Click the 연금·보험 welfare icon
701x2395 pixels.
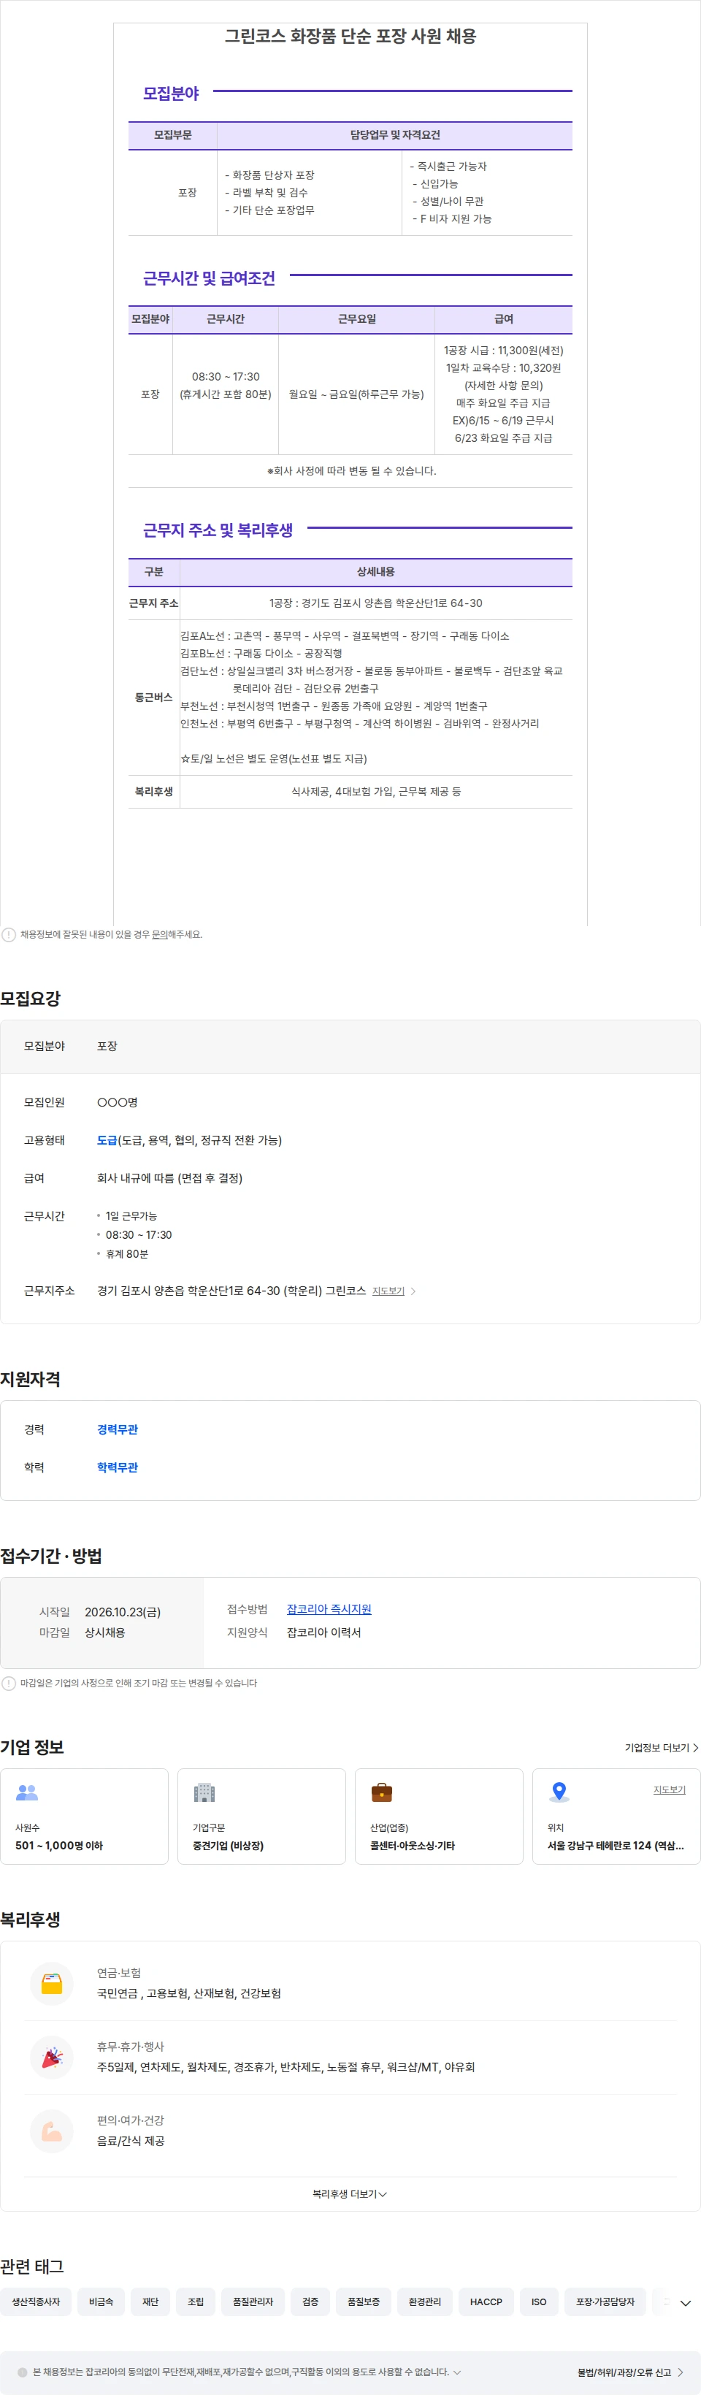(x=52, y=1983)
